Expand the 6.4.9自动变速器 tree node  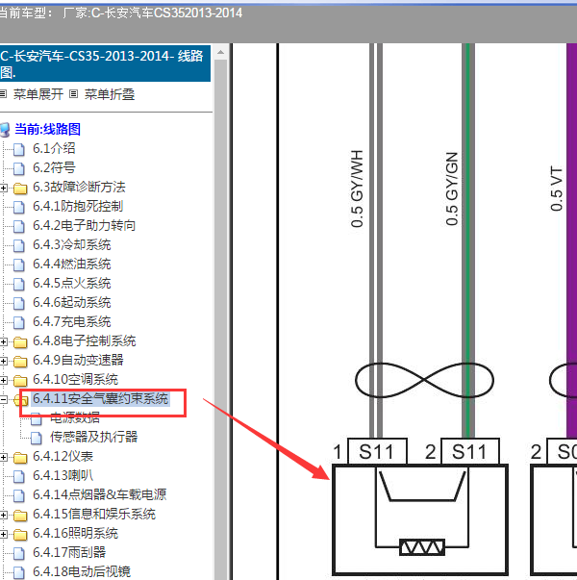(3, 361)
